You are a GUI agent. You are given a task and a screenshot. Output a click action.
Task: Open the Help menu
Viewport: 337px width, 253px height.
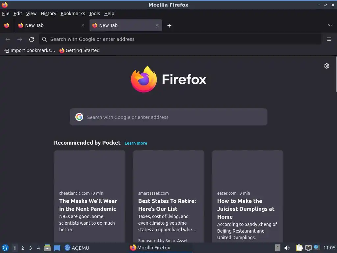click(109, 14)
